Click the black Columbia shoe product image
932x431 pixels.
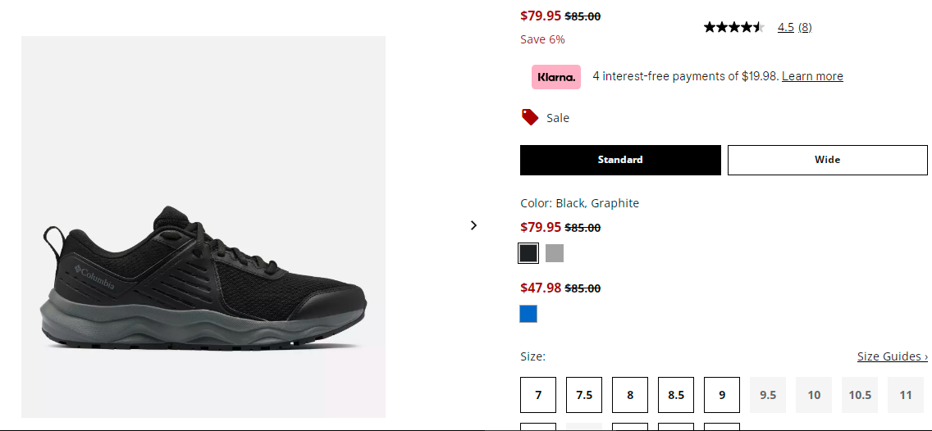(x=203, y=227)
